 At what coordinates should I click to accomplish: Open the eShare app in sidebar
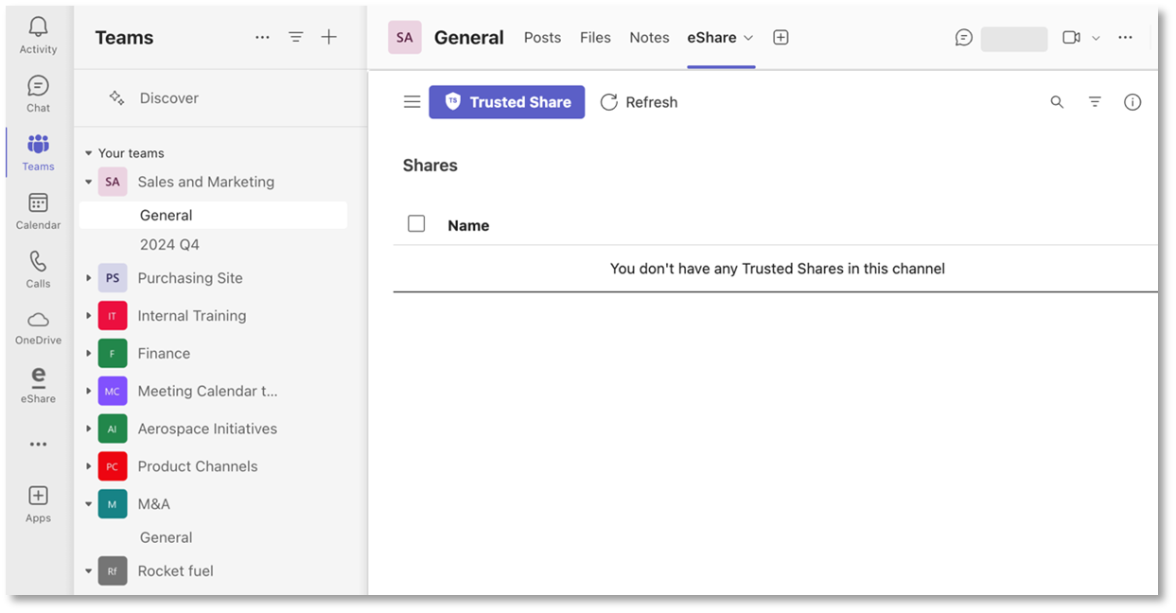38,386
